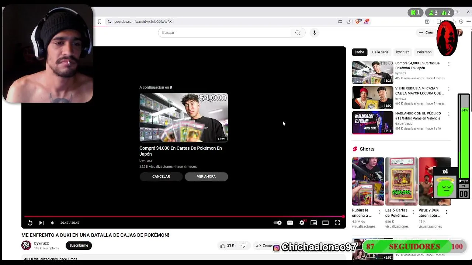Skip to next video using the player next icon
The width and height of the screenshot is (472, 265).
[41, 223]
